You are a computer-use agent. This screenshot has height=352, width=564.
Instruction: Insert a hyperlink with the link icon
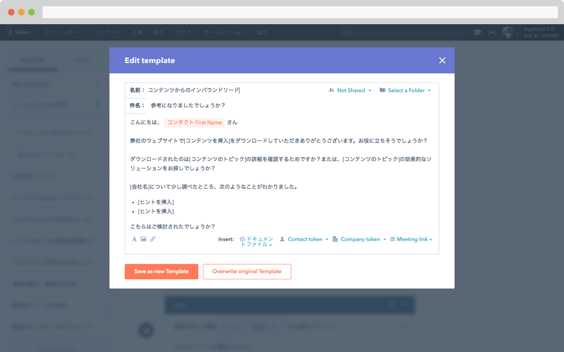pyautogui.click(x=153, y=239)
